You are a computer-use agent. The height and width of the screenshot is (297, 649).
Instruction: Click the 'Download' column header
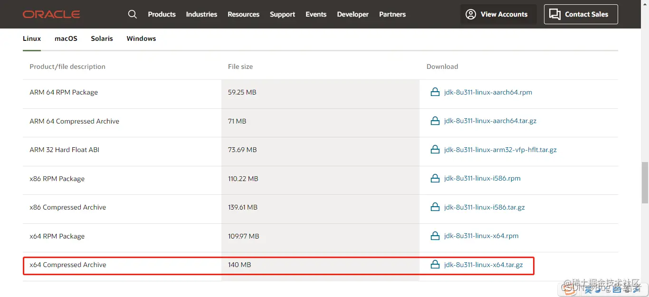[442, 67]
